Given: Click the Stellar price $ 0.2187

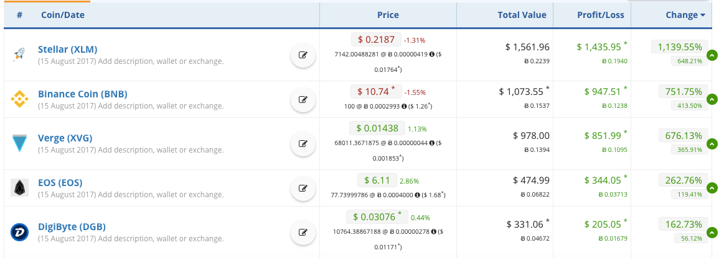Looking at the screenshot, I should coord(377,40).
